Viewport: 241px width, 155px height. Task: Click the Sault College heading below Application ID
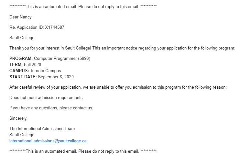[22, 38]
